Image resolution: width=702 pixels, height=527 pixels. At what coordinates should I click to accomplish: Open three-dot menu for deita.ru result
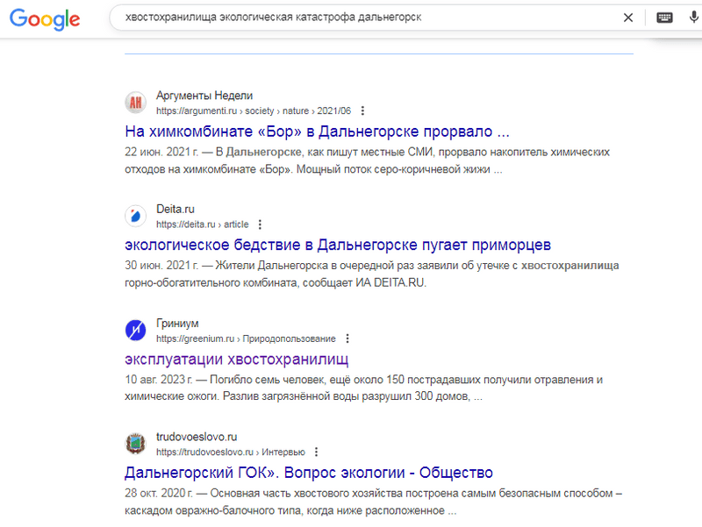pyautogui.click(x=260, y=224)
